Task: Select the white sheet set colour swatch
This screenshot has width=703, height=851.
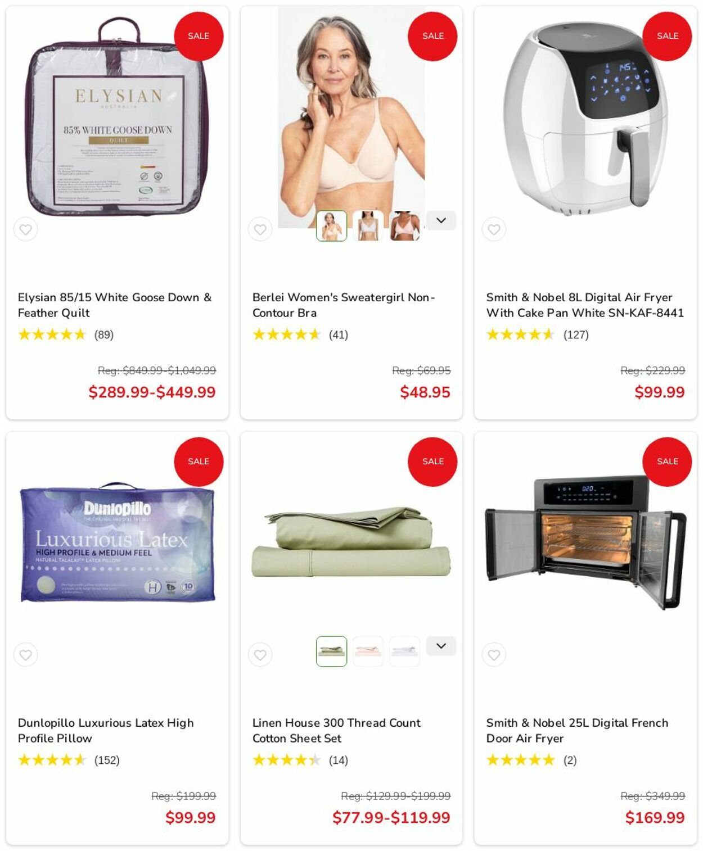Action: coord(404,651)
